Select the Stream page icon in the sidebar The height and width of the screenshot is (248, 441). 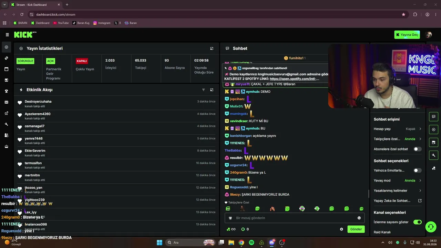click(x=6, y=47)
